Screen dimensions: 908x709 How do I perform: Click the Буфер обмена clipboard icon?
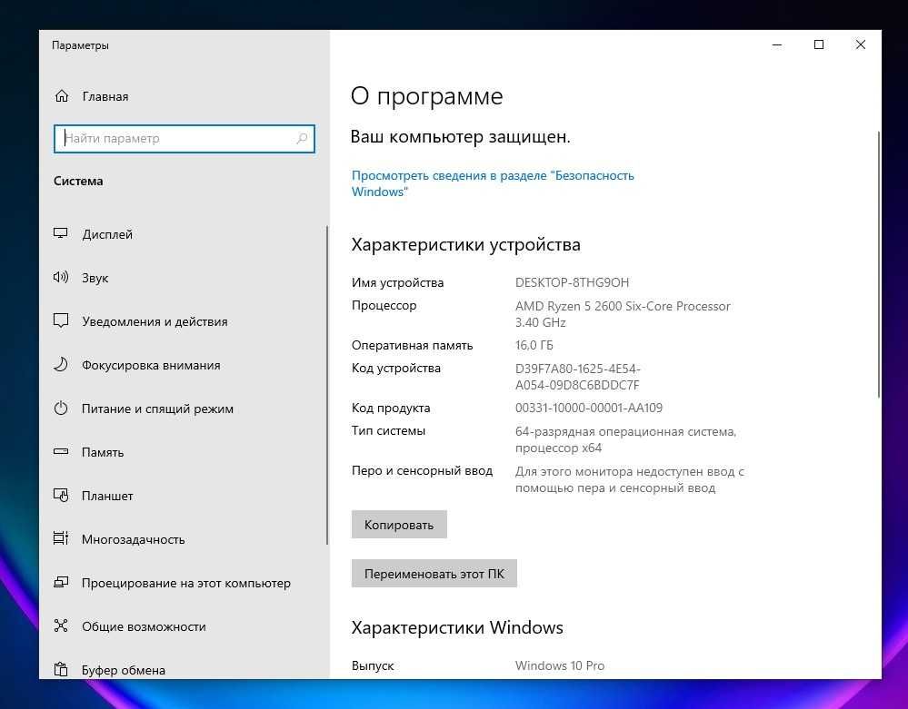click(x=61, y=669)
